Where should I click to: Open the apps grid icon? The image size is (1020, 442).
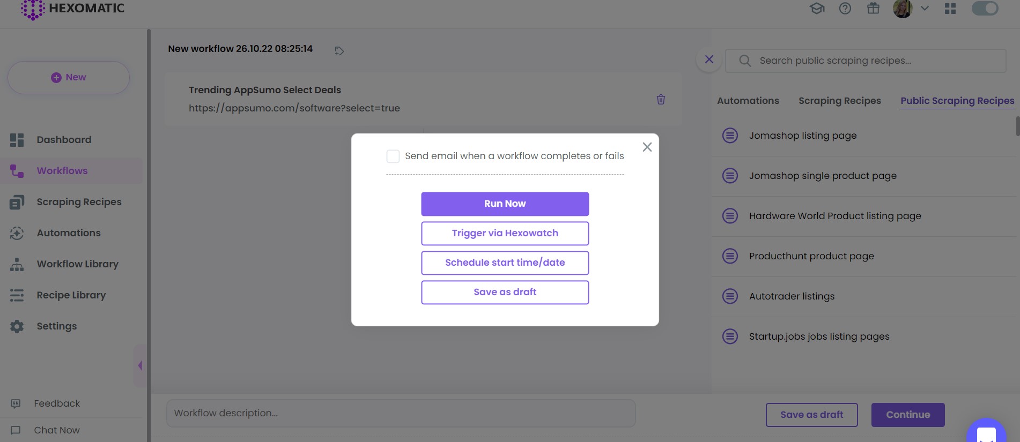click(x=950, y=9)
